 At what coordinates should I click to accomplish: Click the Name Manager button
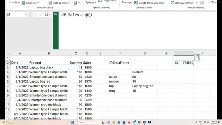click(127, 2)
